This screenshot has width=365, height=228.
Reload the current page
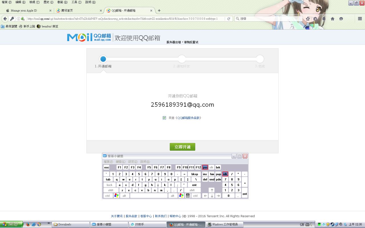click(229, 19)
